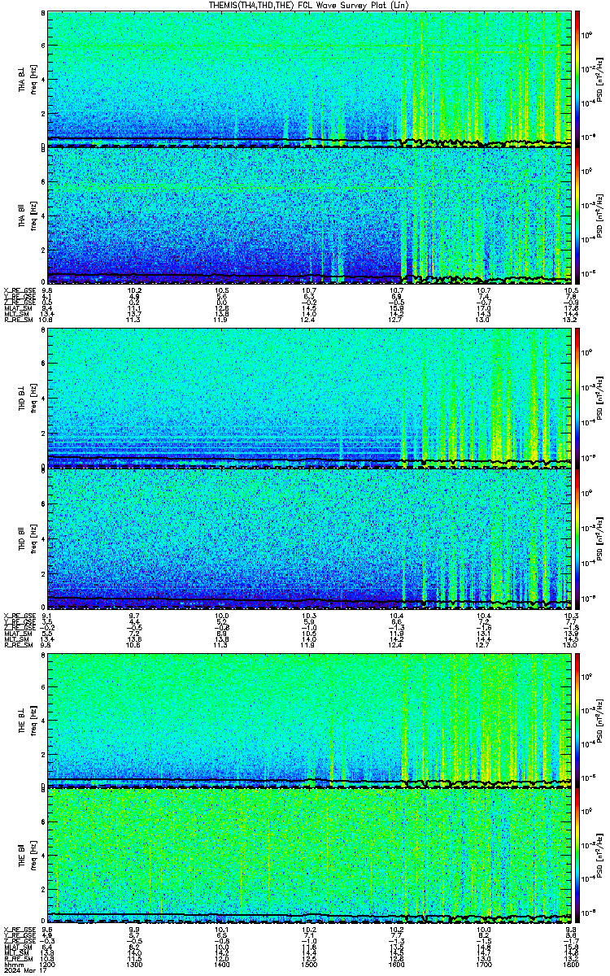610x976 pixels.
Task: Select the THE B-parallel spectrogram panel
Action: point(309,856)
